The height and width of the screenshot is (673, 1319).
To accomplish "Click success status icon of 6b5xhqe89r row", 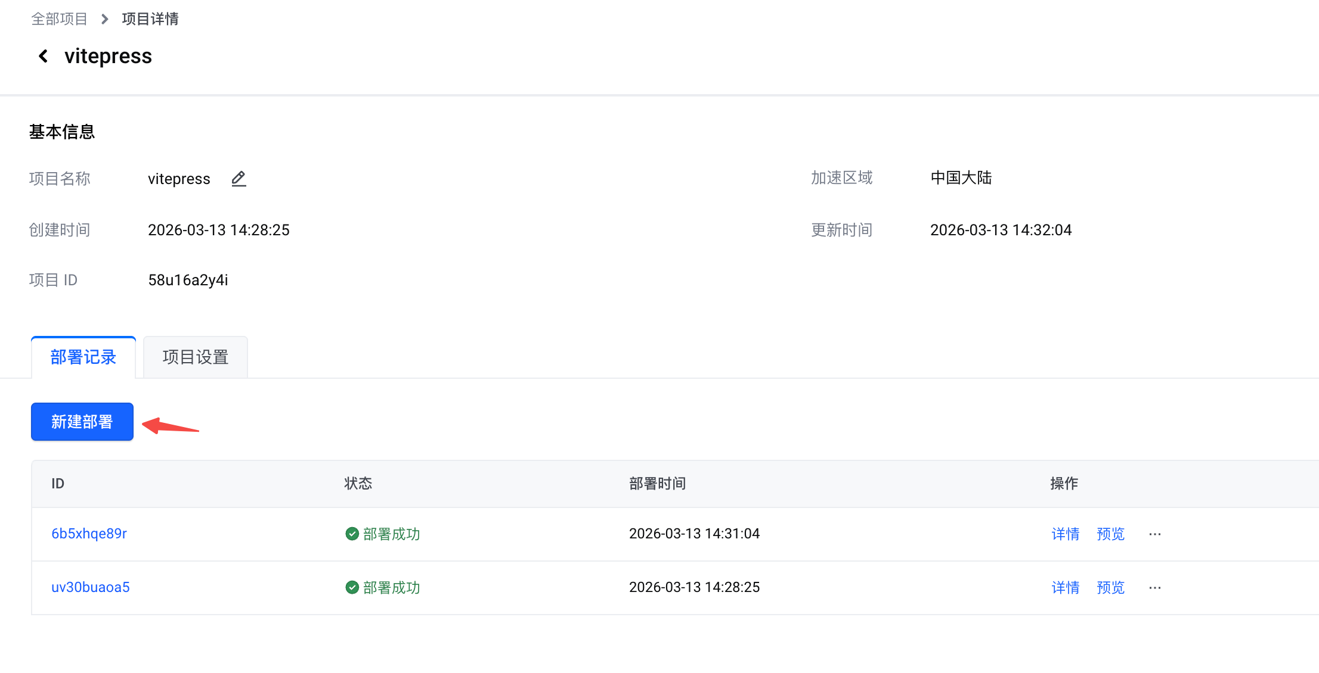I will coord(352,534).
